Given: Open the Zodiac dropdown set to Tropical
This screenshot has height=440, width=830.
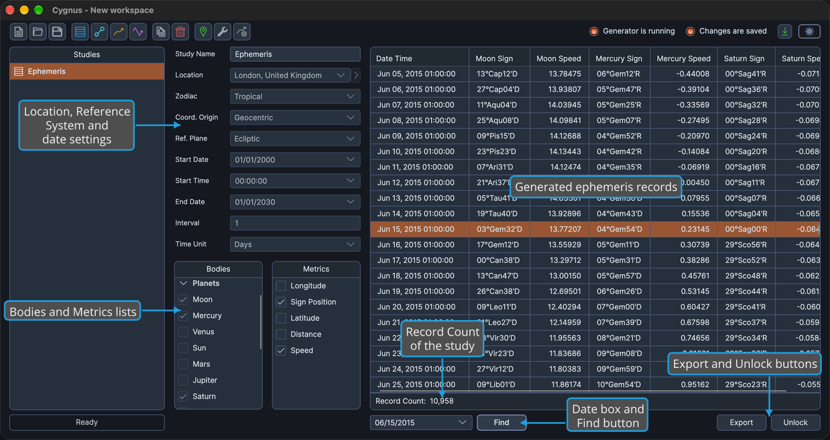Looking at the screenshot, I should click(295, 96).
